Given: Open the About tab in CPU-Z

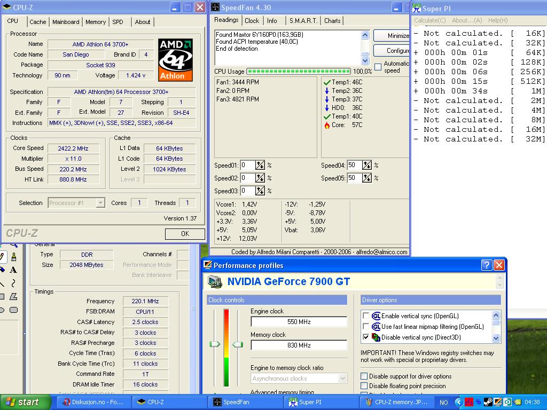Looking at the screenshot, I should 142,22.
